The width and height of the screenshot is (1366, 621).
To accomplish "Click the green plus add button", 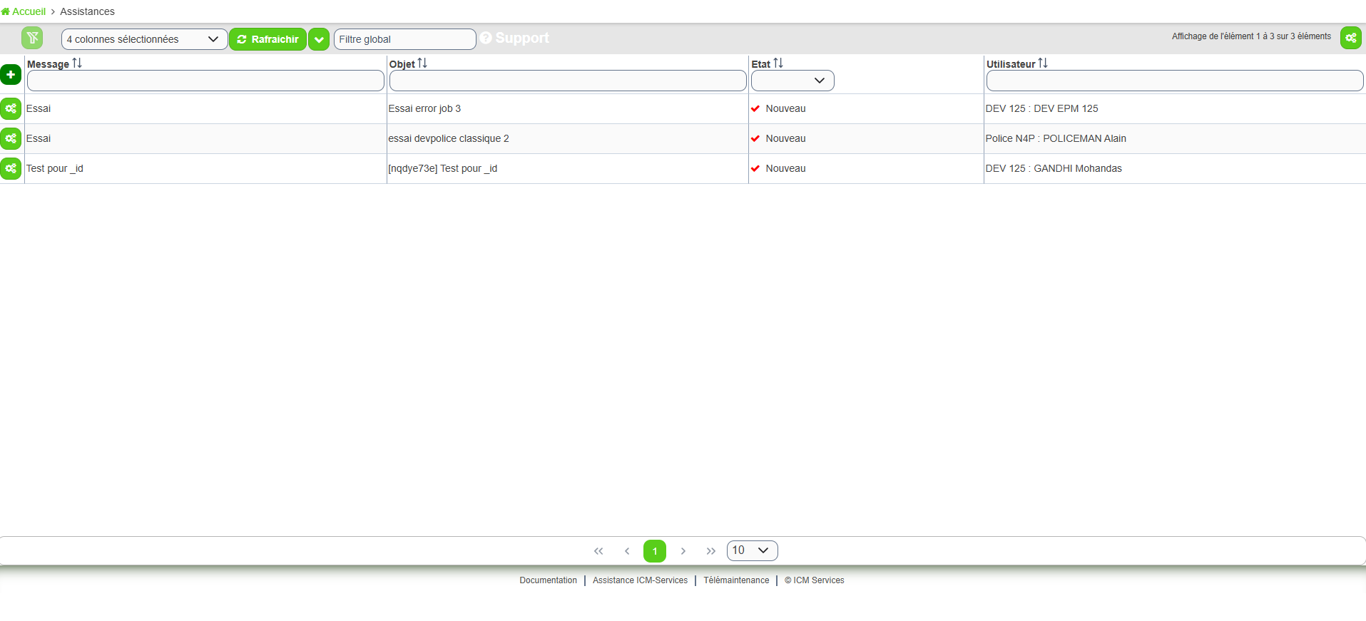I will pyautogui.click(x=11, y=74).
